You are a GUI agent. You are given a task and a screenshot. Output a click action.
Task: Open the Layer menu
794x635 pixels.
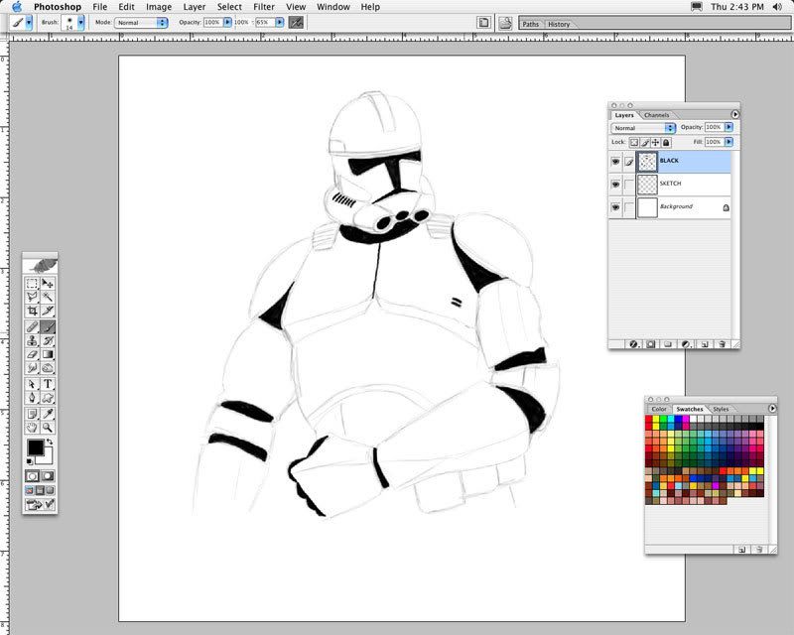(x=195, y=7)
